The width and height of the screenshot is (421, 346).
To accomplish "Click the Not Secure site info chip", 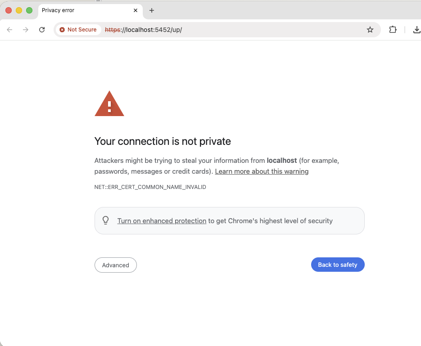I will coord(78,30).
